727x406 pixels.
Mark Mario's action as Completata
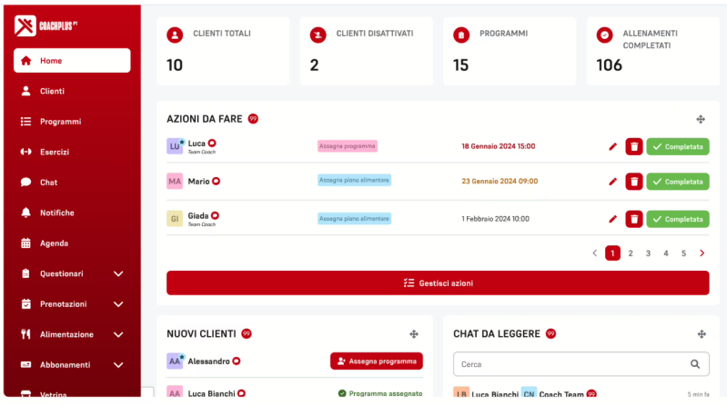[x=678, y=182]
